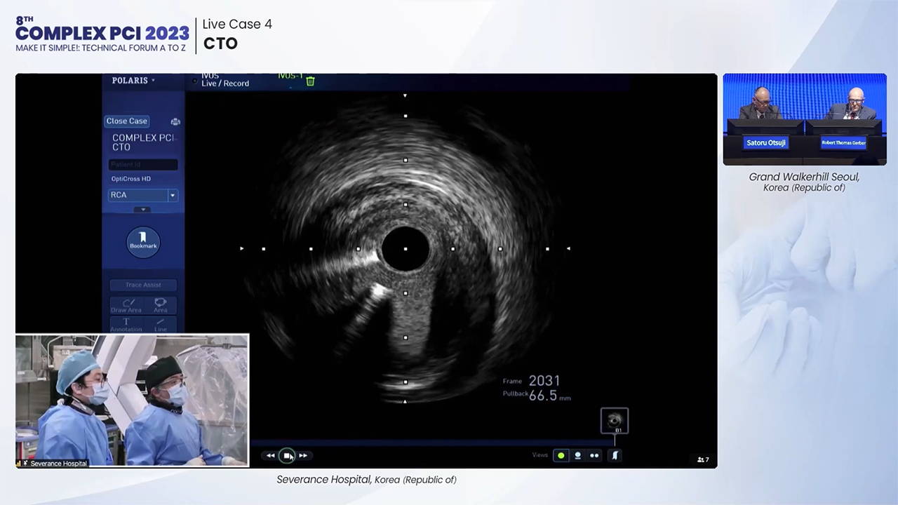Select the Annotation text tool
The width and height of the screenshot is (898, 505).
[126, 325]
